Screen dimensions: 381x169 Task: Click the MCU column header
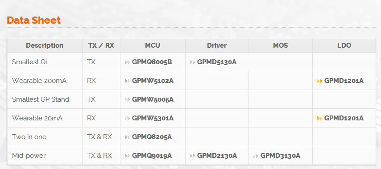[153, 45]
